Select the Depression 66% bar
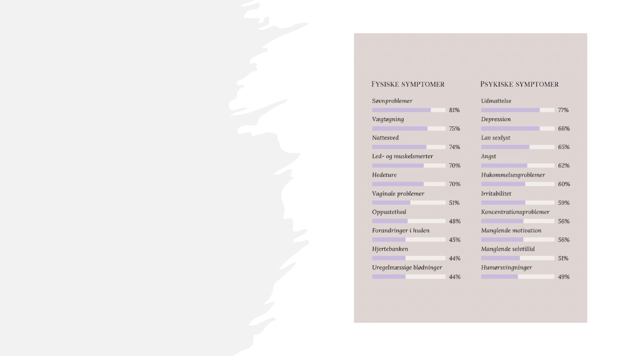Viewport: 632px width, 356px height. [x=518, y=129]
